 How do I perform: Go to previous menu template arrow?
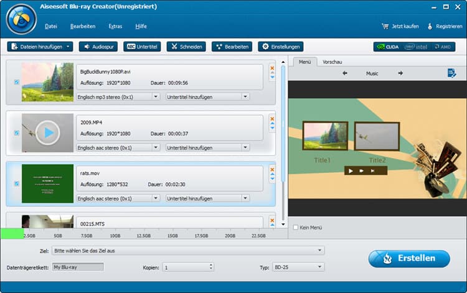pos(345,73)
